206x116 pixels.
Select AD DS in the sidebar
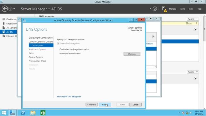(x=8, y=32)
